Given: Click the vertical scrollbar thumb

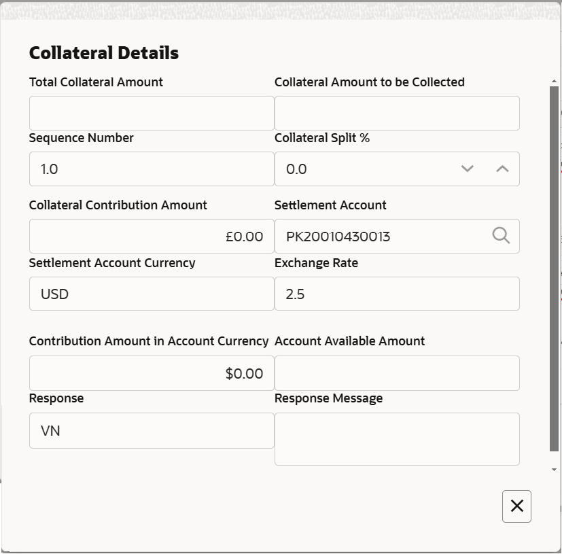Looking at the screenshot, I should pyautogui.click(x=554, y=269).
